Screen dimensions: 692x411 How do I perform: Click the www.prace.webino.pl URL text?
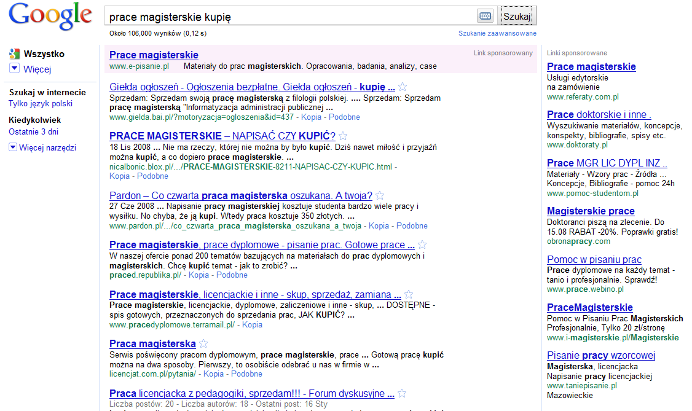pos(585,290)
